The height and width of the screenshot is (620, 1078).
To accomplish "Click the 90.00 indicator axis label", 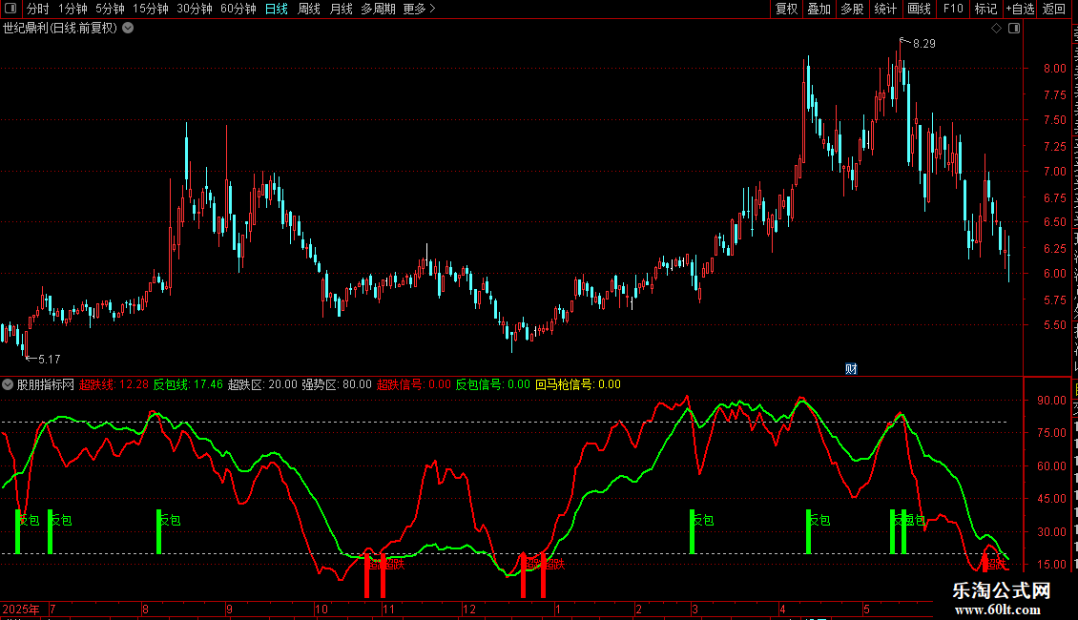I will (x=1052, y=401).
